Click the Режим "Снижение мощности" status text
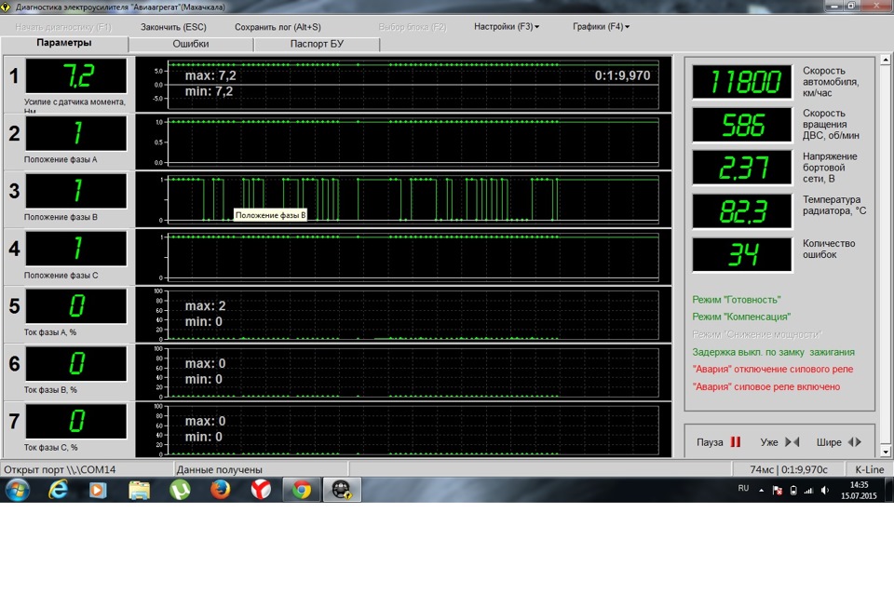 pyautogui.click(x=757, y=334)
